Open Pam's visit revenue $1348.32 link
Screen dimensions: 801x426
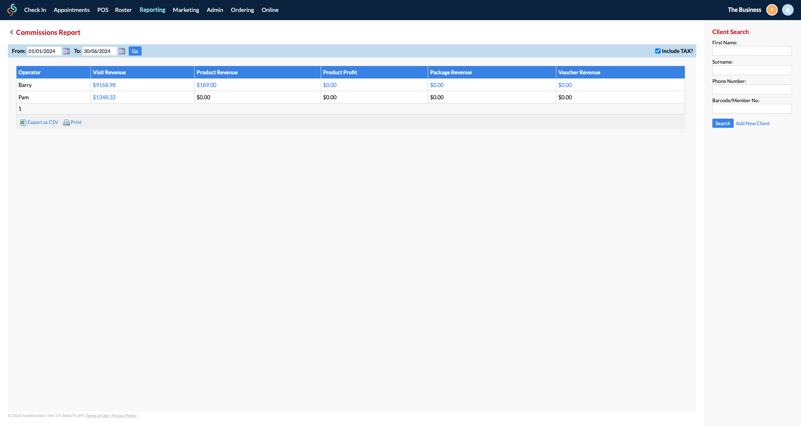coord(104,97)
